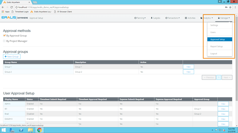Image resolution: width=238 pixels, height=133 pixels.
Task: Open the Apps bookmarks shortcut
Action: pos(6,12)
